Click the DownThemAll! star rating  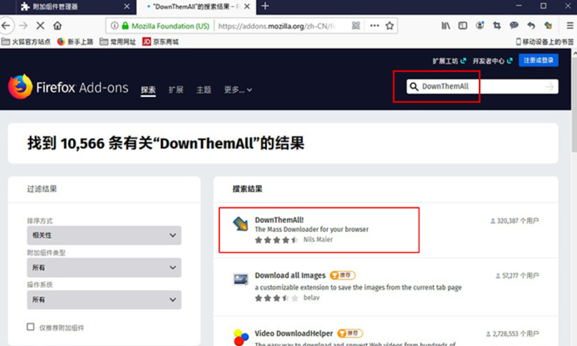coord(277,240)
